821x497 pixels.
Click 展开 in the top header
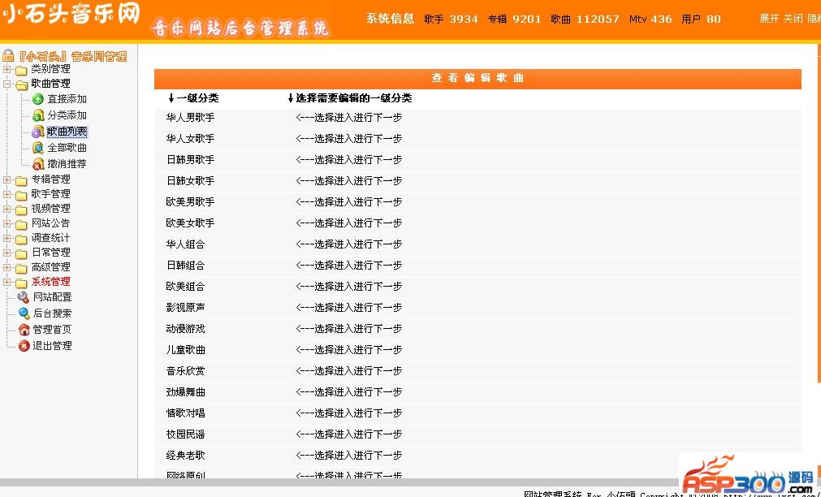[769, 19]
